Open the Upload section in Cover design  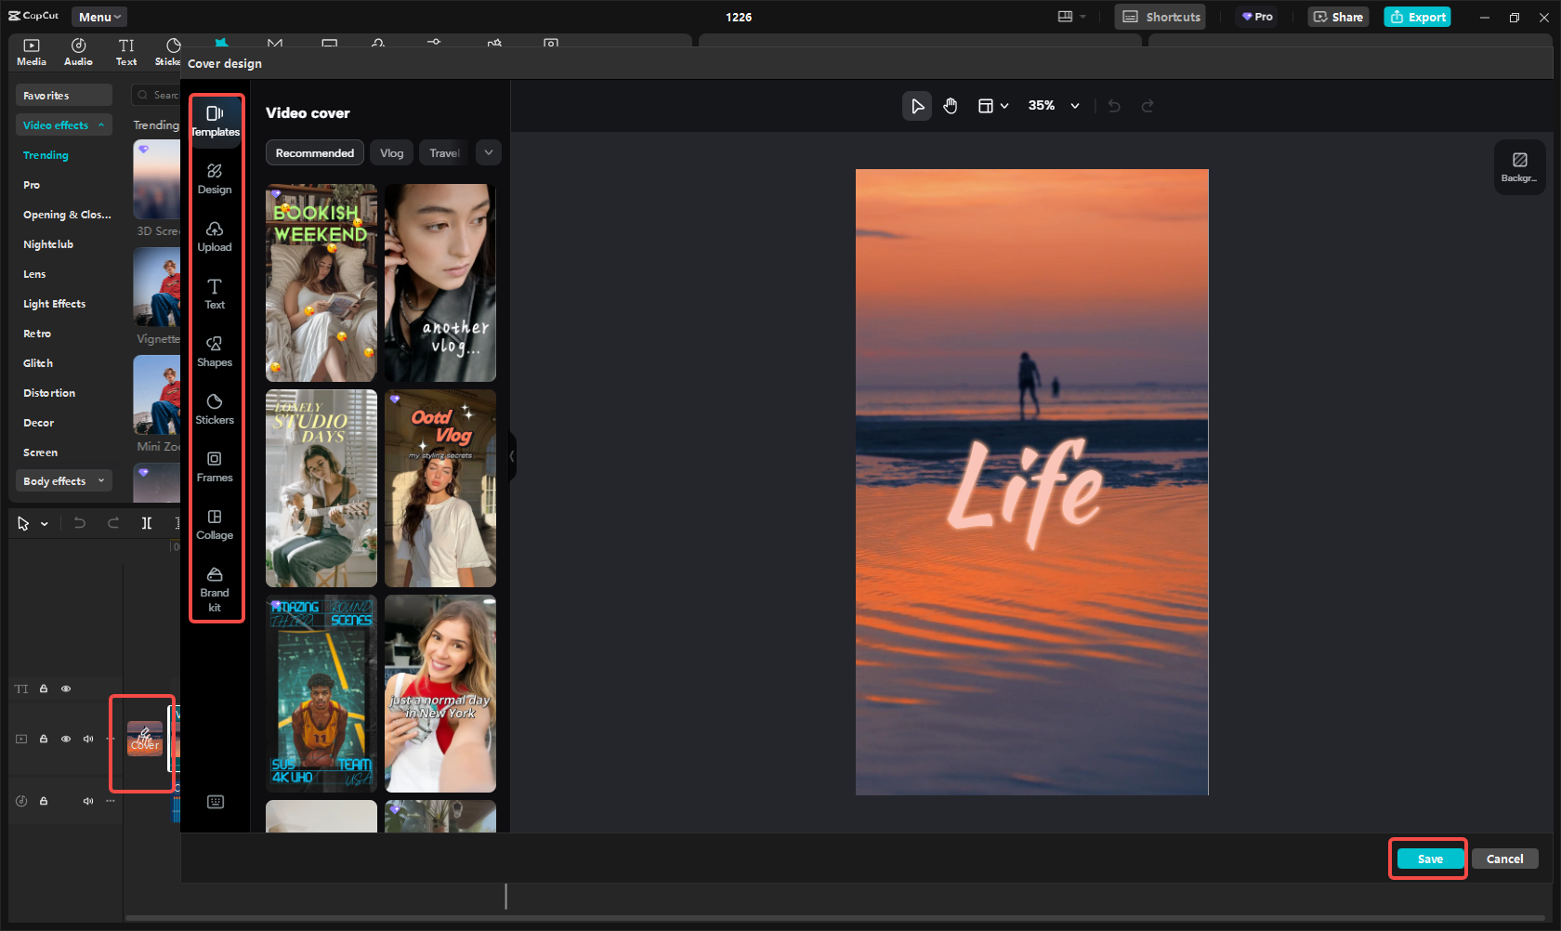pyautogui.click(x=216, y=237)
